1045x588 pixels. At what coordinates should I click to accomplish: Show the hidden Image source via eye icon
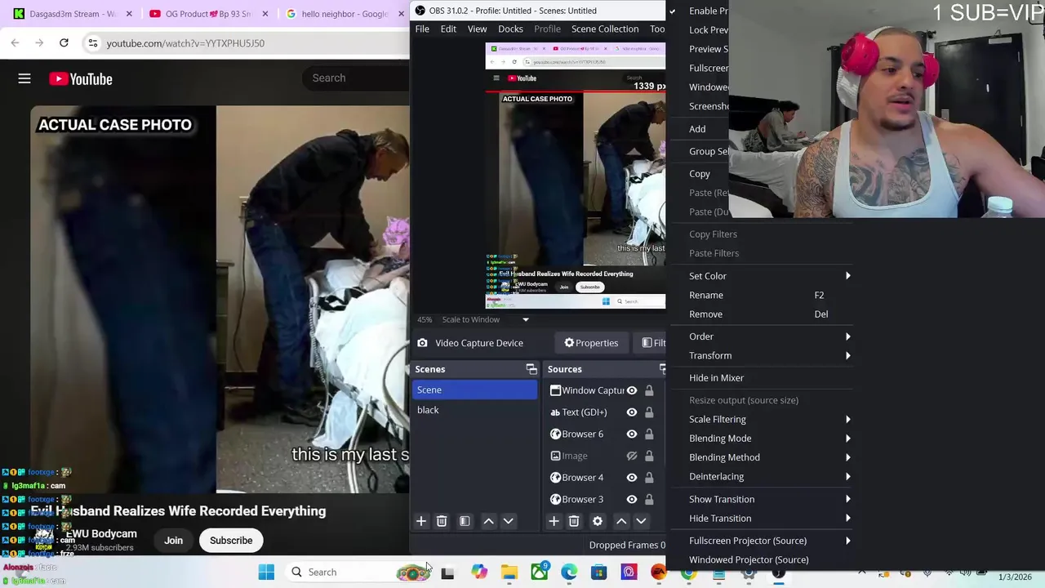[631, 456]
